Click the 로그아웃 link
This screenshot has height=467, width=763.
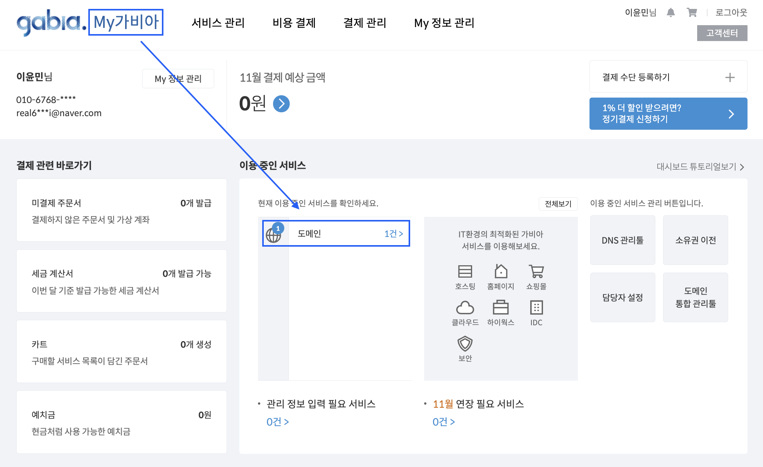(731, 13)
